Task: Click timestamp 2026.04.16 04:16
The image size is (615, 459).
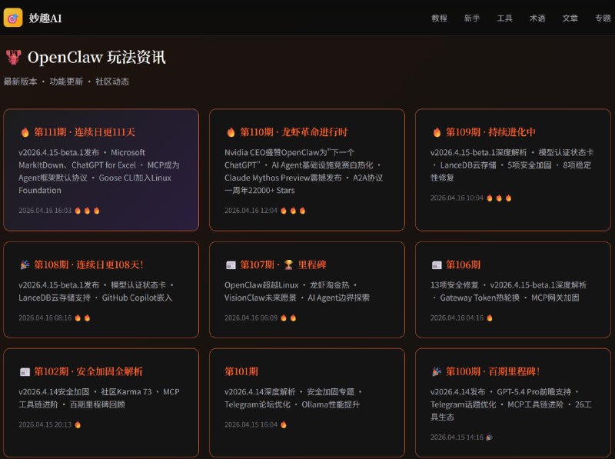Action: pyautogui.click(x=457, y=318)
